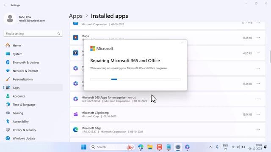The height and width of the screenshot is (152, 271).
Task: Select Apps in the sidebar
Action: (x=33, y=88)
